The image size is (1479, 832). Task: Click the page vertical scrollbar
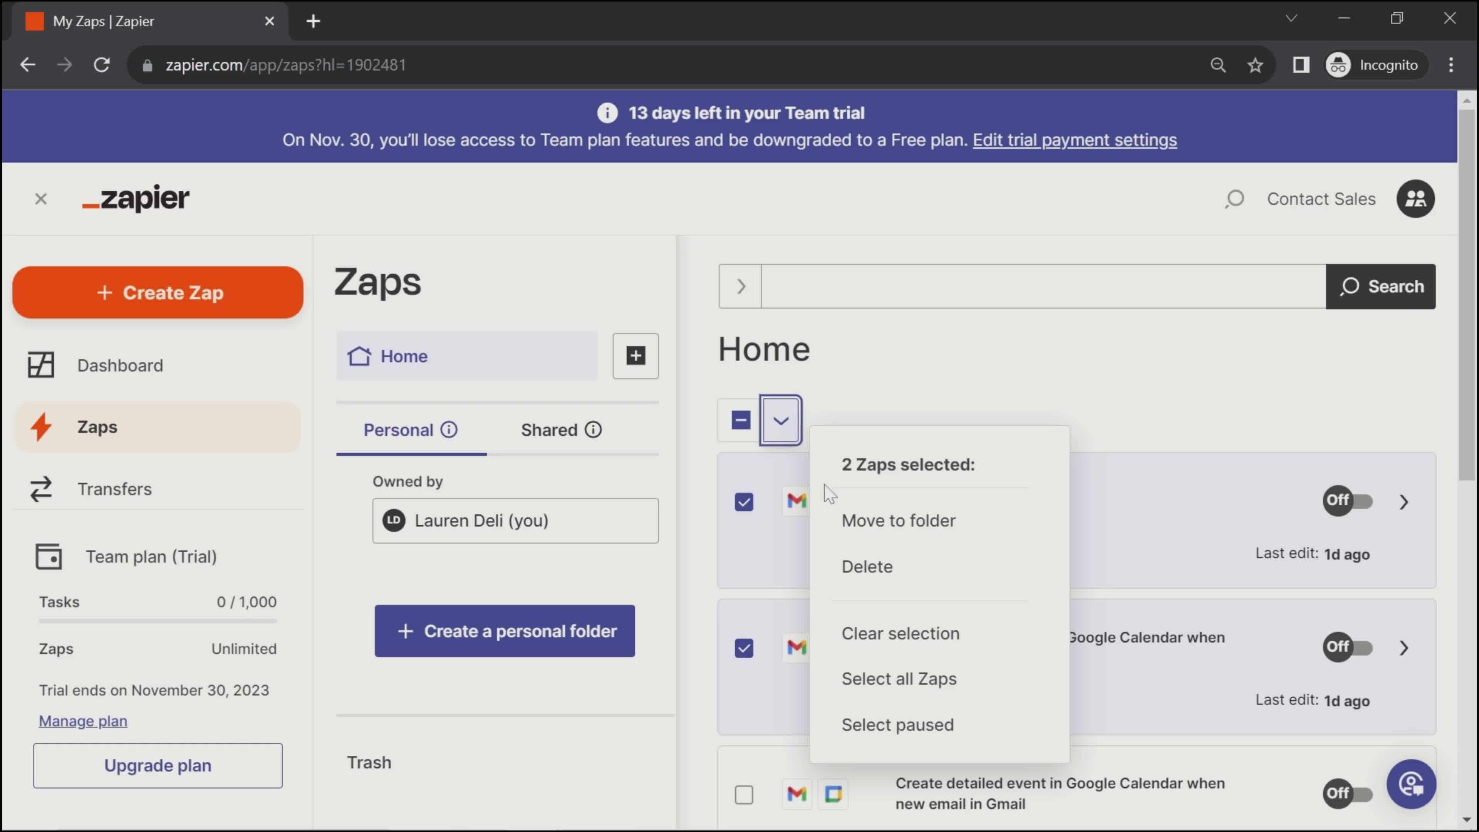tap(1467, 296)
